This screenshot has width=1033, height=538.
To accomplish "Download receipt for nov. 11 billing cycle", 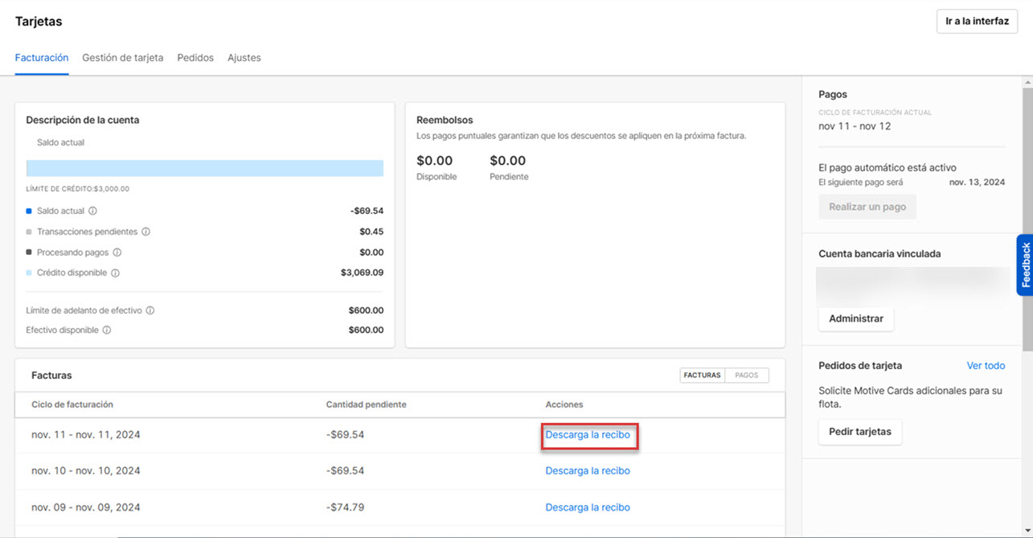I will (x=588, y=435).
